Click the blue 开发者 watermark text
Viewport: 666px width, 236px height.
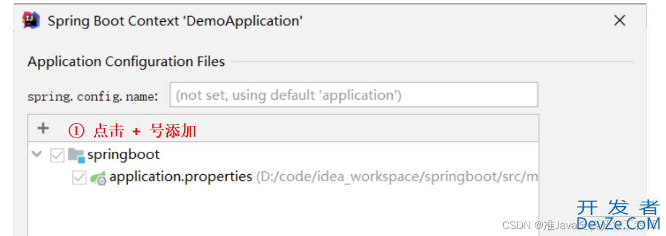pos(617,207)
